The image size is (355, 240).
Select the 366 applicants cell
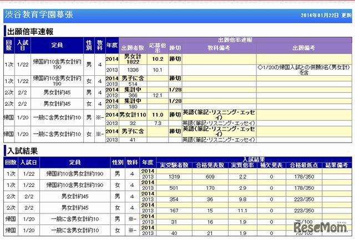[133, 95]
